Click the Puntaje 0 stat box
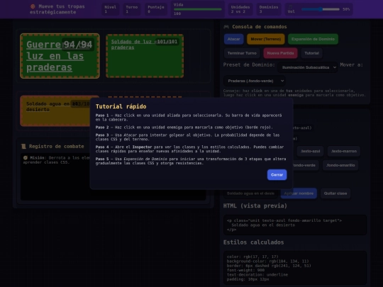 pyautogui.click(x=156, y=9)
